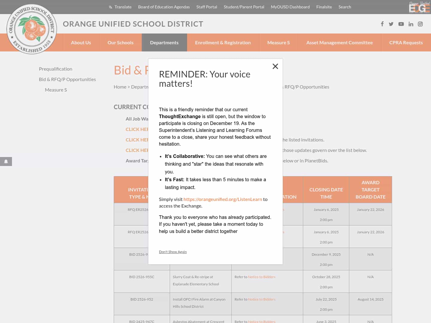Image resolution: width=431 pixels, height=323 pixels.
Task: Dismiss the 'Your voice matters' popup
Action: [275, 66]
